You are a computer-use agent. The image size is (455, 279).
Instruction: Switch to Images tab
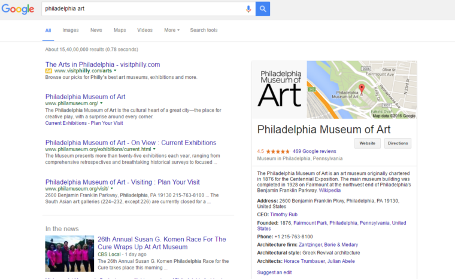click(71, 30)
